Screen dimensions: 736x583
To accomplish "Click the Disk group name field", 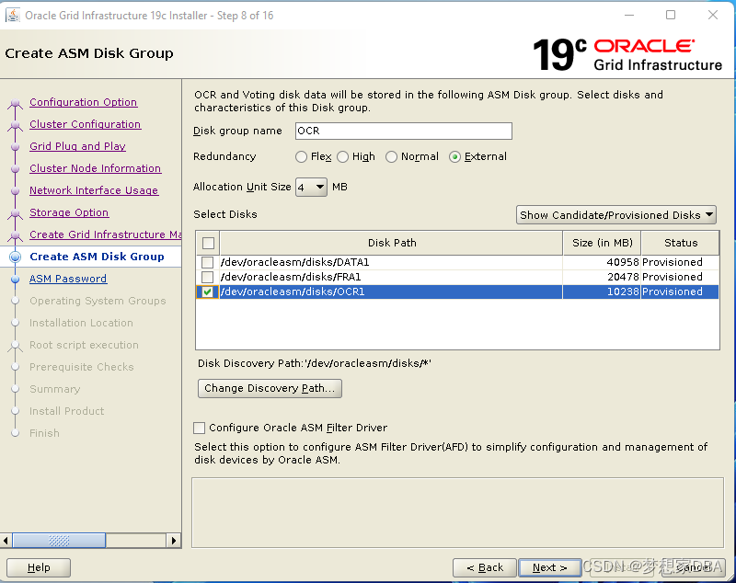I will click(404, 131).
